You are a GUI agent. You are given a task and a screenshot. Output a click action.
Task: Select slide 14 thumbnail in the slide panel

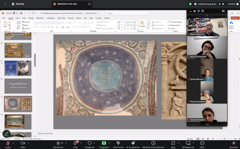pos(18,122)
